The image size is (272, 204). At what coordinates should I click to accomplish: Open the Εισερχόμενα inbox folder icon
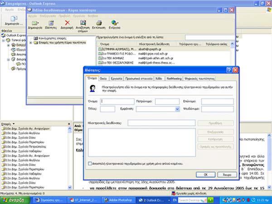[13, 45]
